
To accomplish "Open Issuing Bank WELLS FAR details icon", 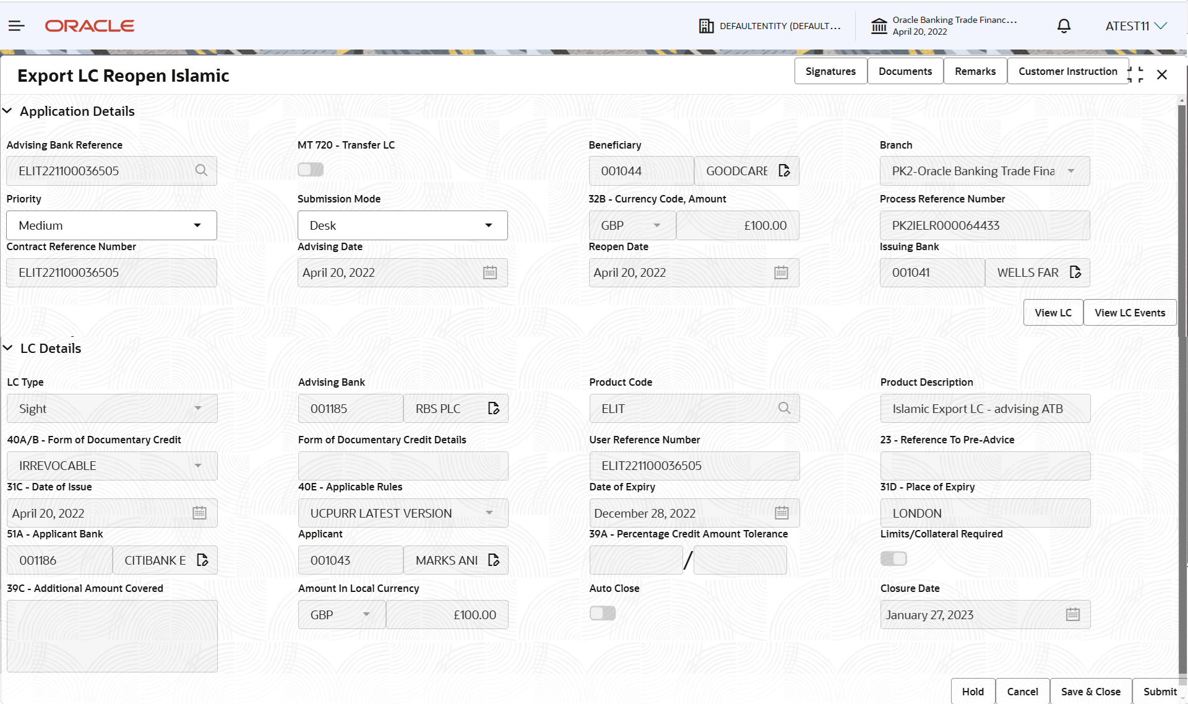I will pyautogui.click(x=1075, y=272).
